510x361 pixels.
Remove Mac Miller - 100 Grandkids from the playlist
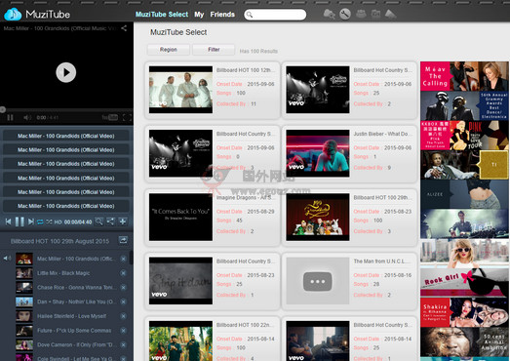[x=123, y=259]
